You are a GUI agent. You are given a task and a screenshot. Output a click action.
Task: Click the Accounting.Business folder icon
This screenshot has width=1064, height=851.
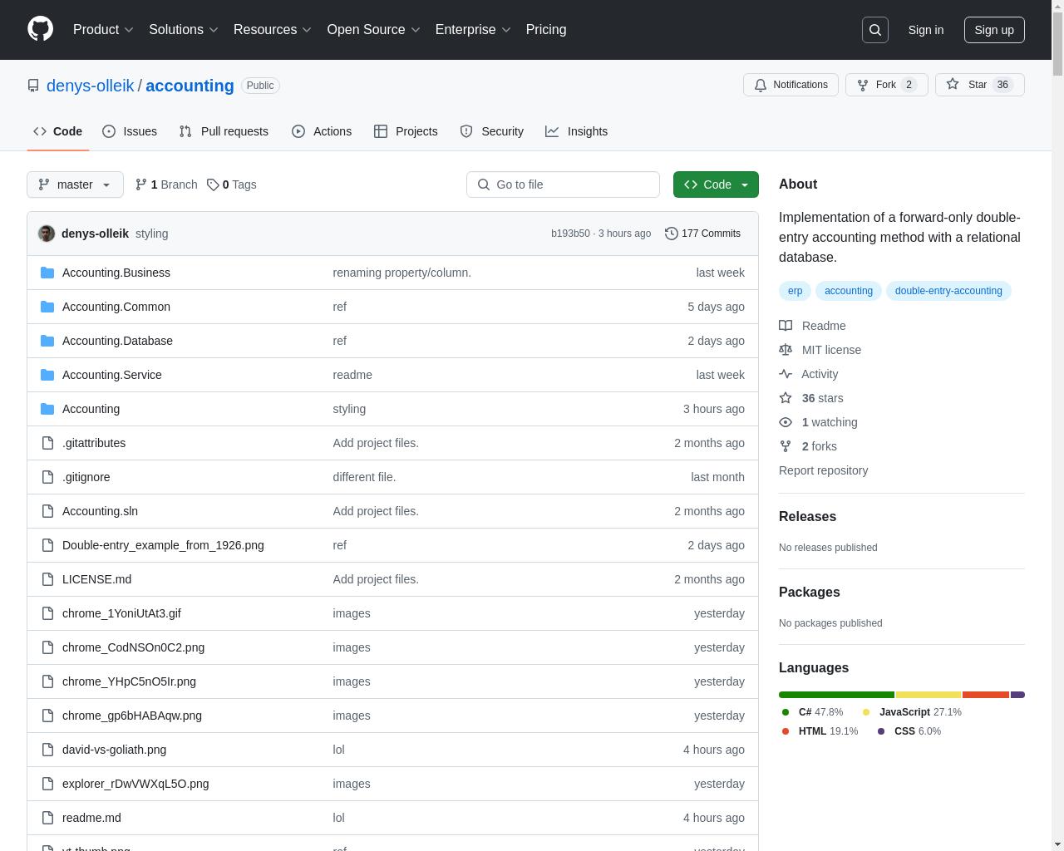(x=47, y=273)
